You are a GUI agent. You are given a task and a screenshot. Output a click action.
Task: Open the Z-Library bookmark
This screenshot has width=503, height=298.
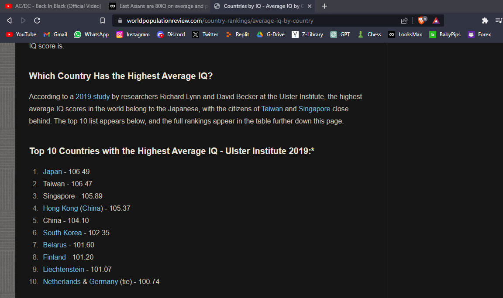pos(307,34)
